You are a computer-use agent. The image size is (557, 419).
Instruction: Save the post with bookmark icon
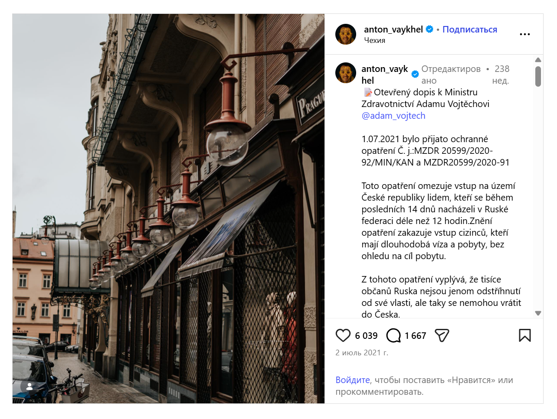525,335
